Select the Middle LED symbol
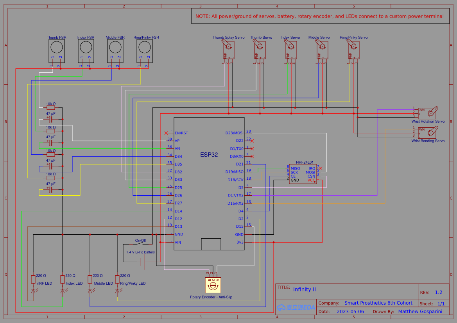 coord(90,291)
